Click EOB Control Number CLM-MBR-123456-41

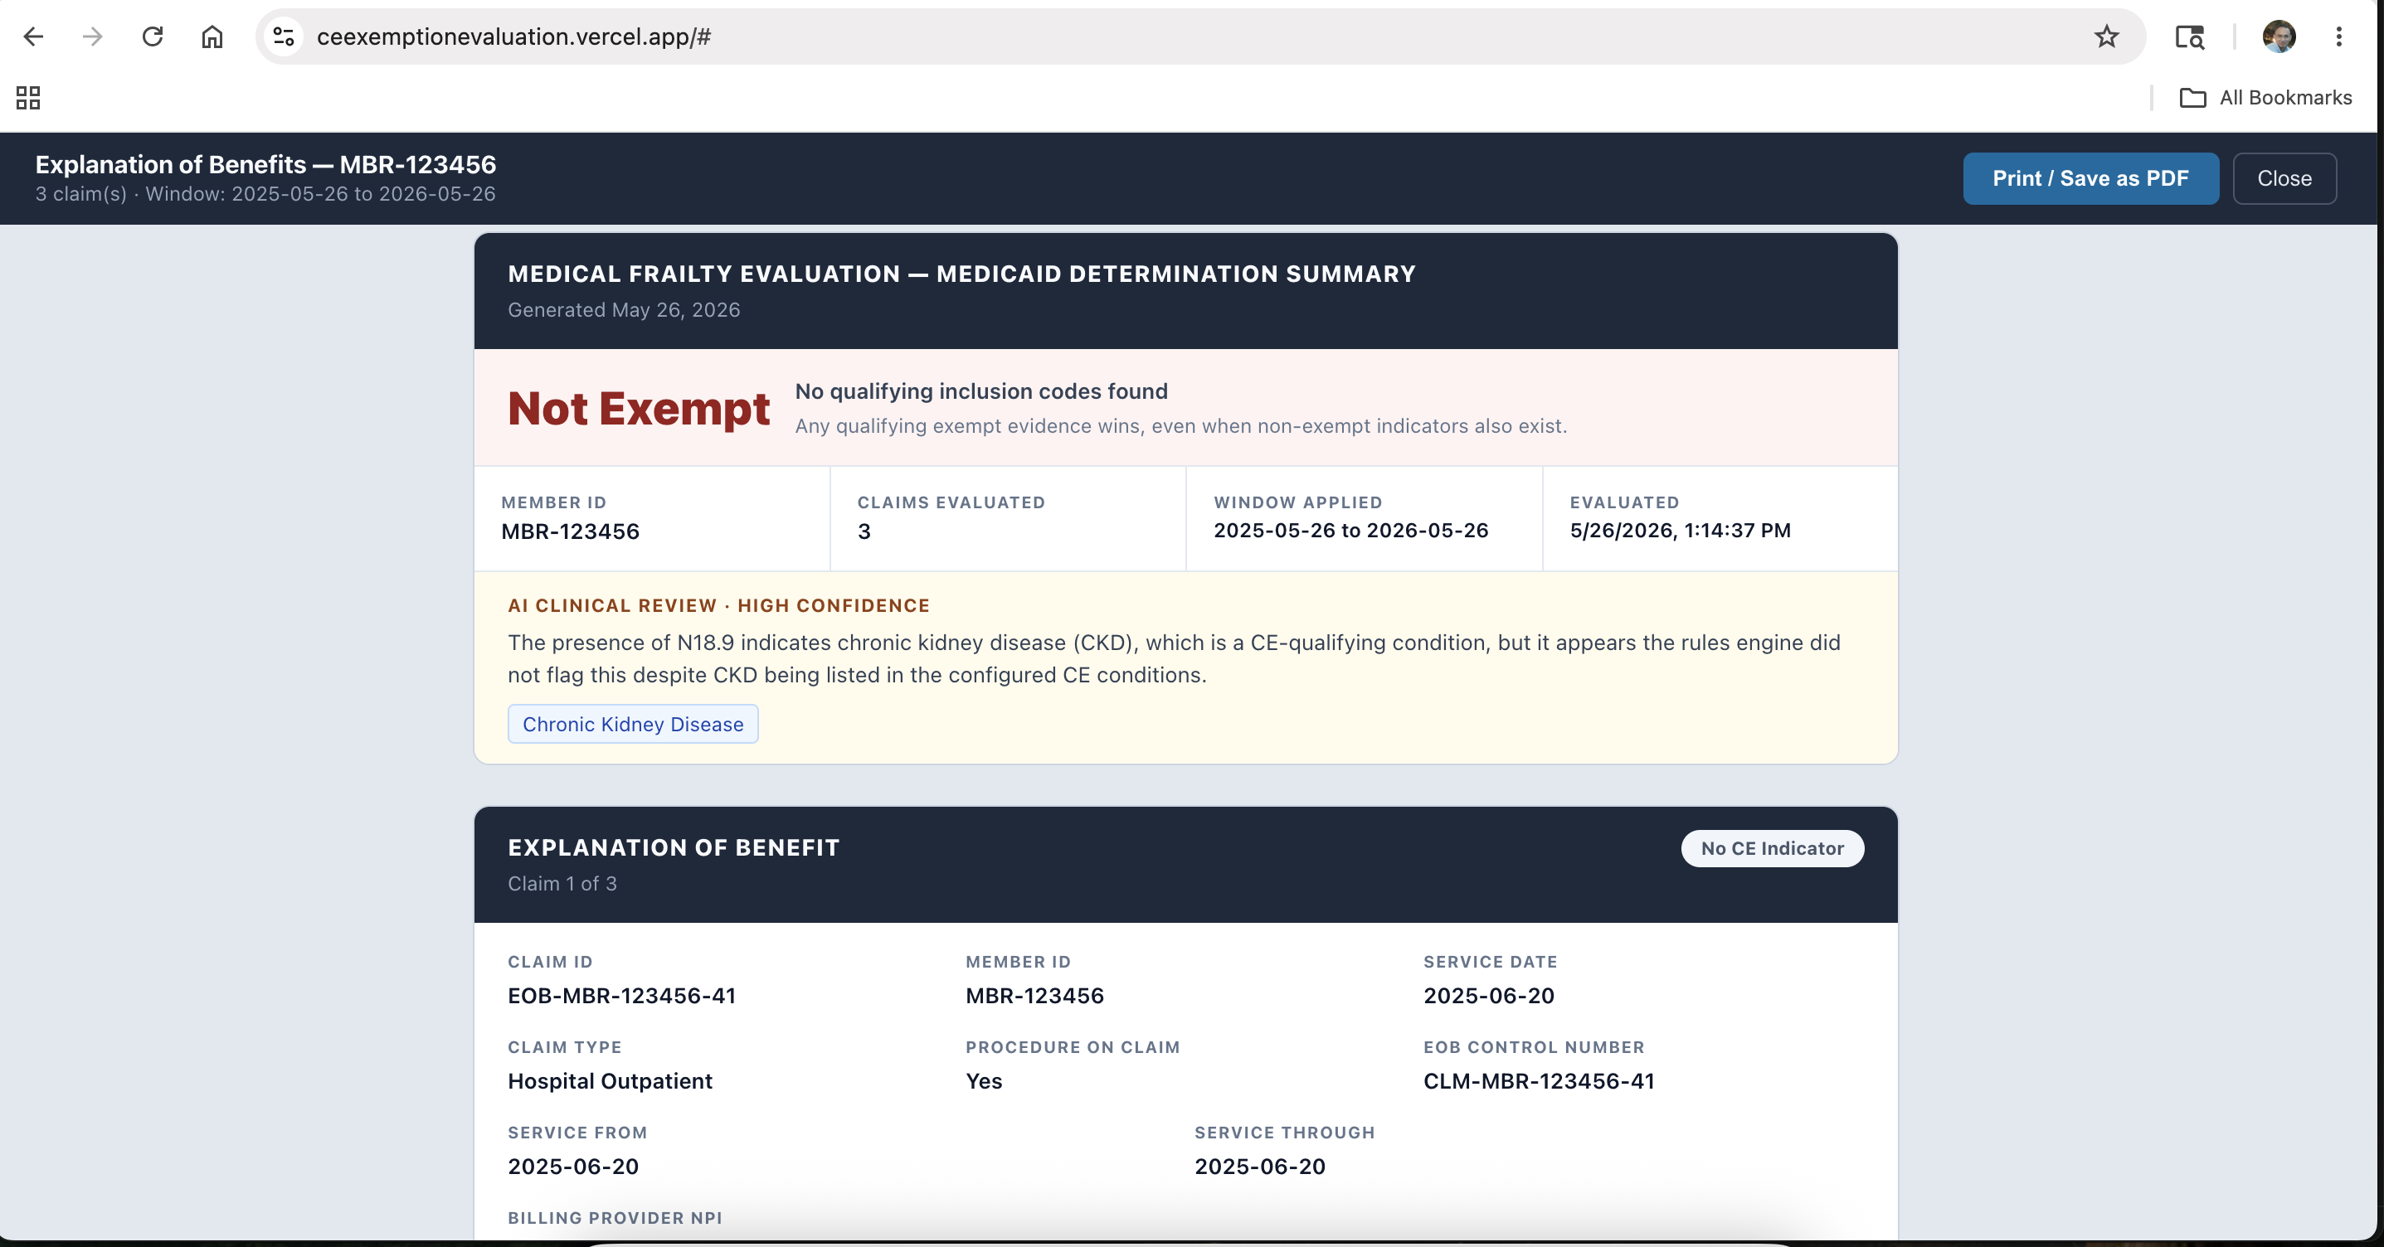coord(1538,1081)
